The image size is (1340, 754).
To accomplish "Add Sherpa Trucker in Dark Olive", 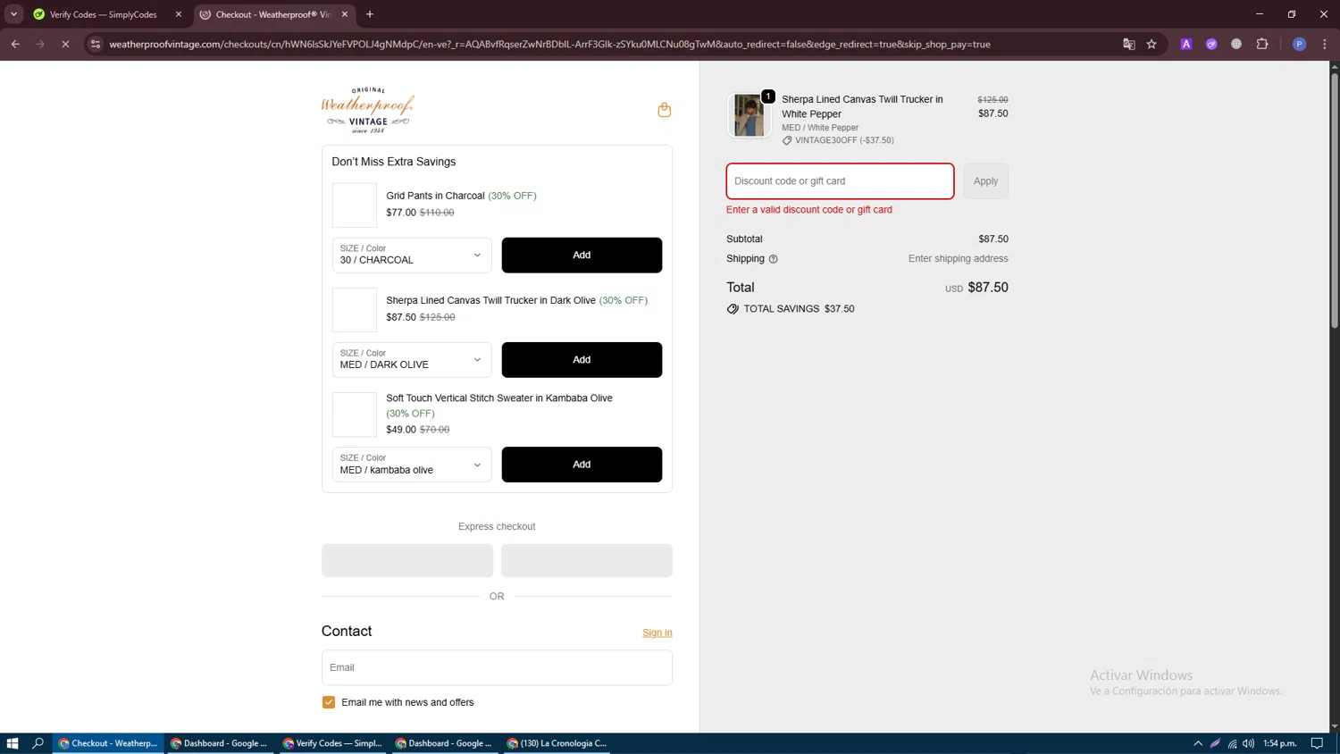I will [582, 359].
